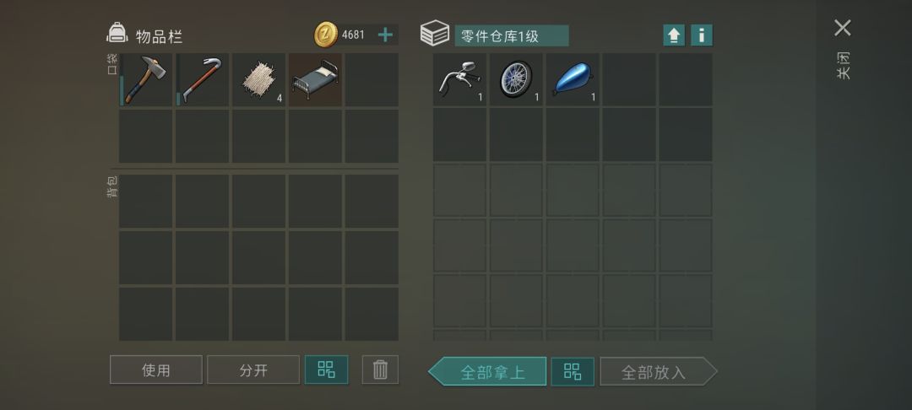Select the crowbar item
Screen dimensions: 912x410
(202, 80)
